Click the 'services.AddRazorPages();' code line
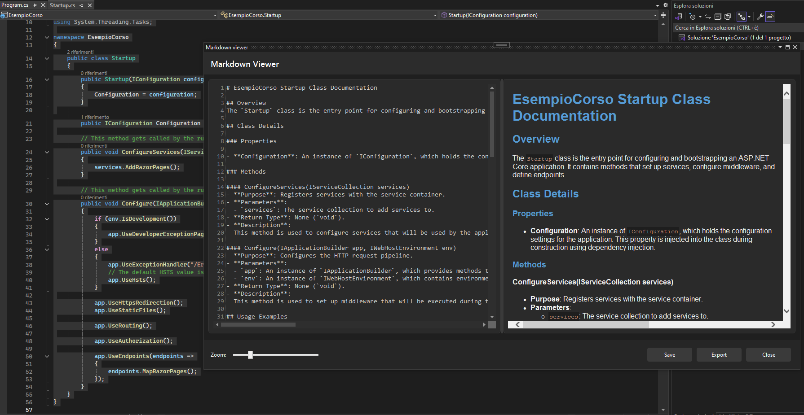 pyautogui.click(x=137, y=167)
